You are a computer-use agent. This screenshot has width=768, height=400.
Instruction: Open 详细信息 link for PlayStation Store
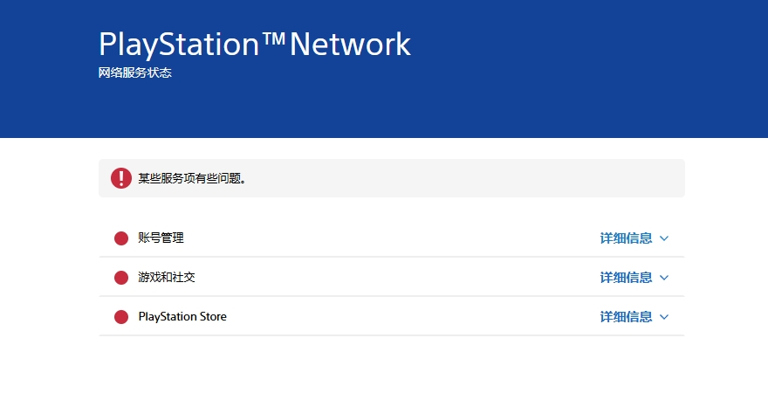coord(626,317)
